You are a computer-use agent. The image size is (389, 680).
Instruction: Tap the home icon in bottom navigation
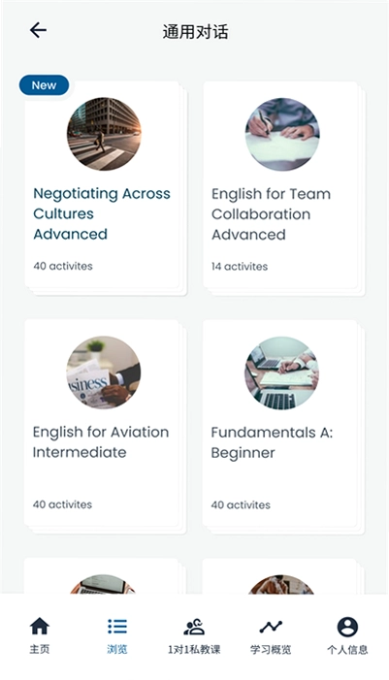pos(40,627)
